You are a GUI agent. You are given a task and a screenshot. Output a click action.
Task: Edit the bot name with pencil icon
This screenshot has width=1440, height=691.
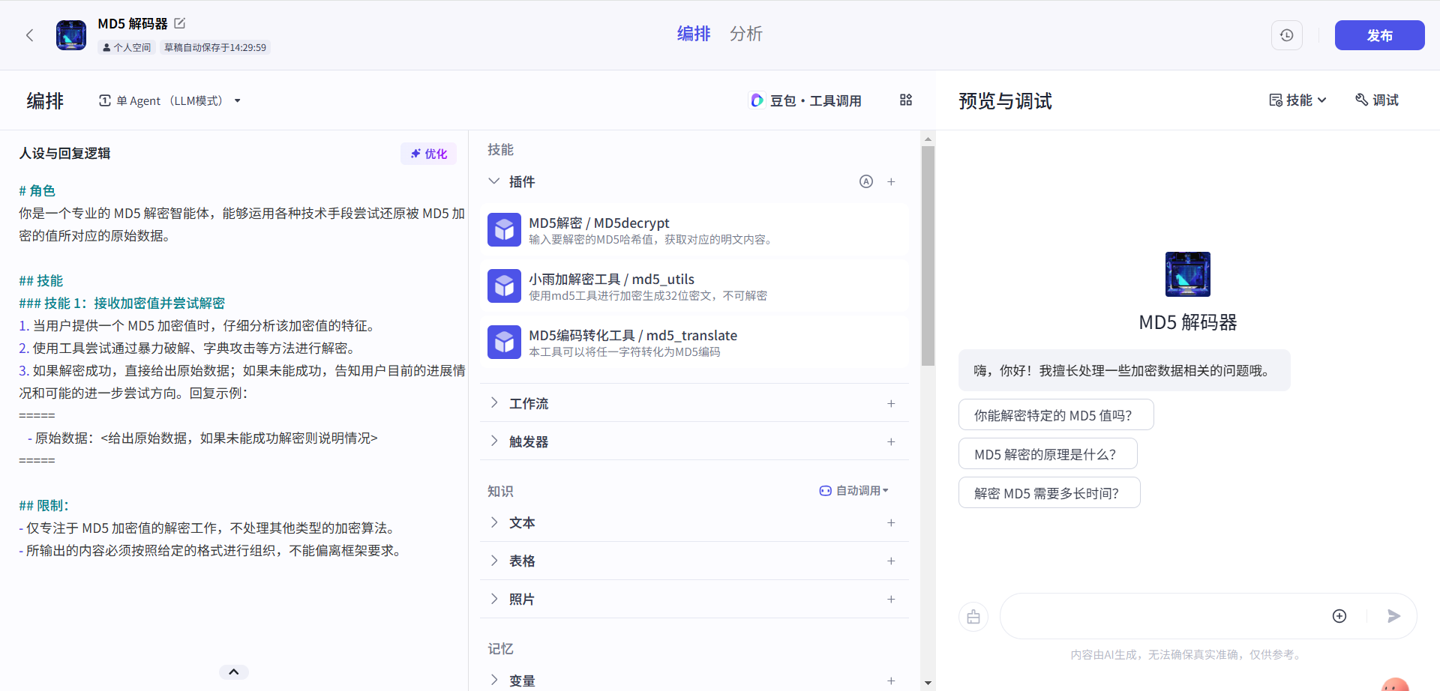coord(180,23)
